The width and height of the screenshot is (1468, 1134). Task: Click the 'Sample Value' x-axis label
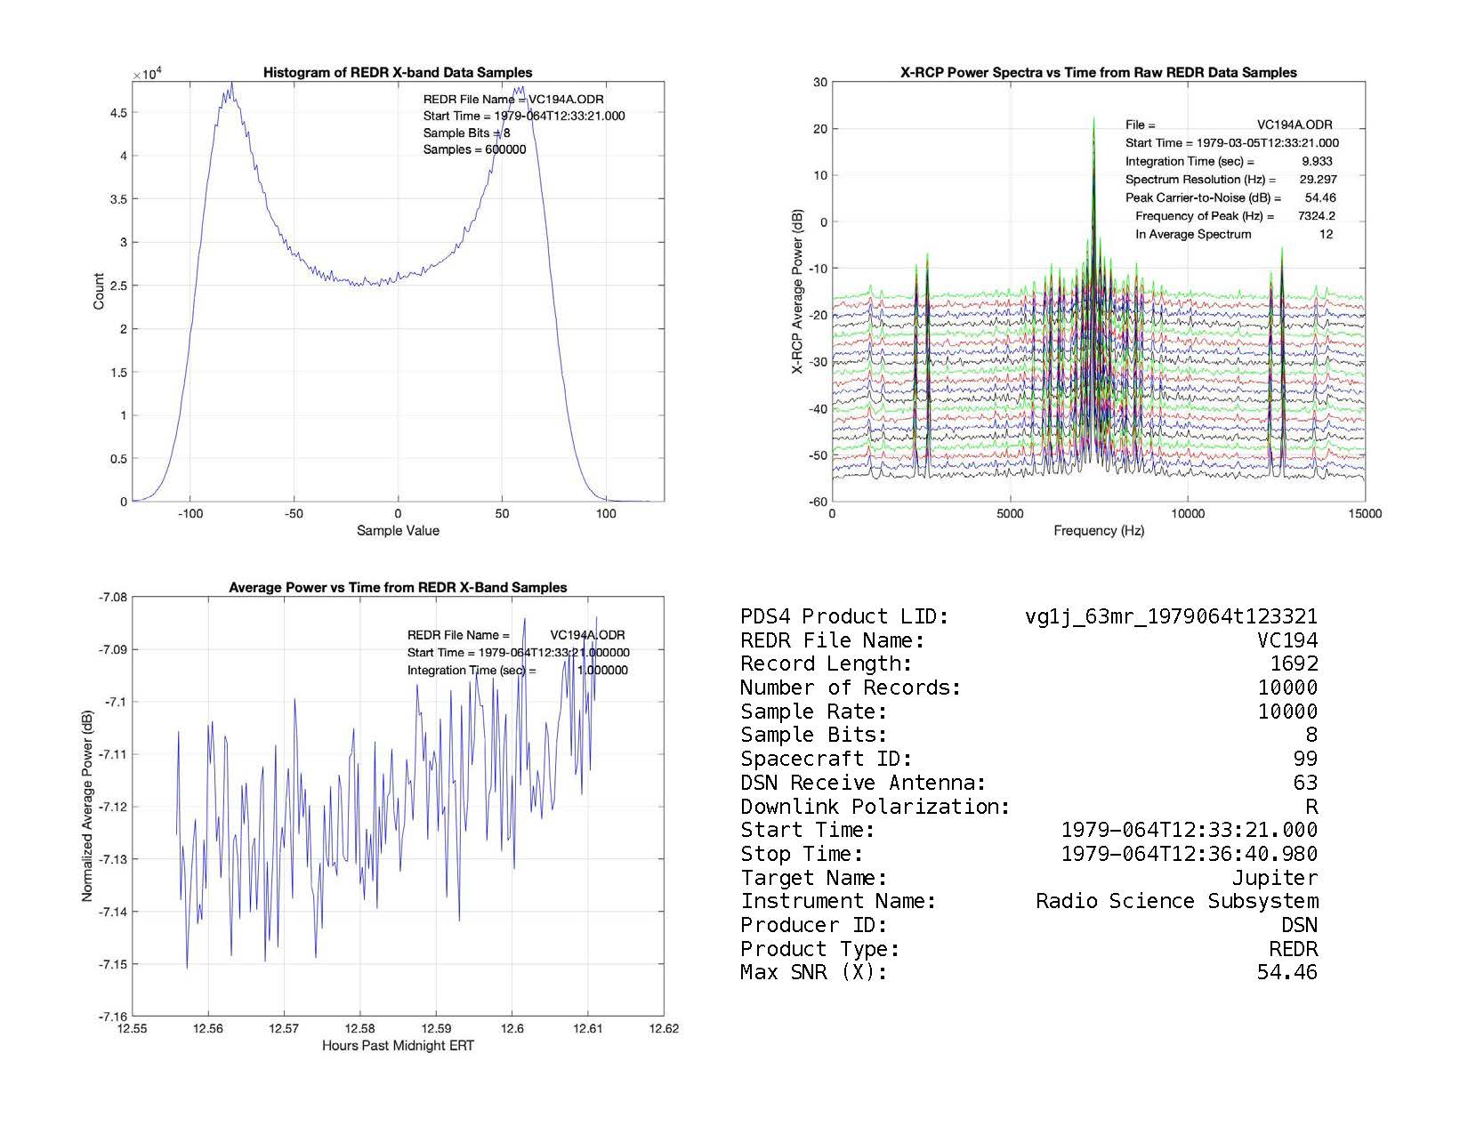[398, 531]
